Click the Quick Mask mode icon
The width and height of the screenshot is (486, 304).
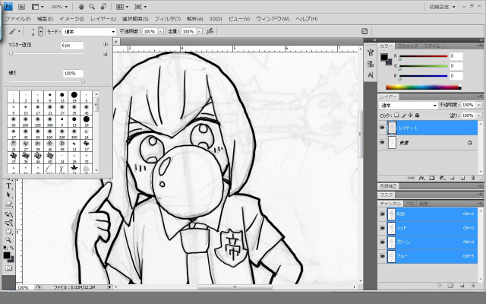(9, 268)
